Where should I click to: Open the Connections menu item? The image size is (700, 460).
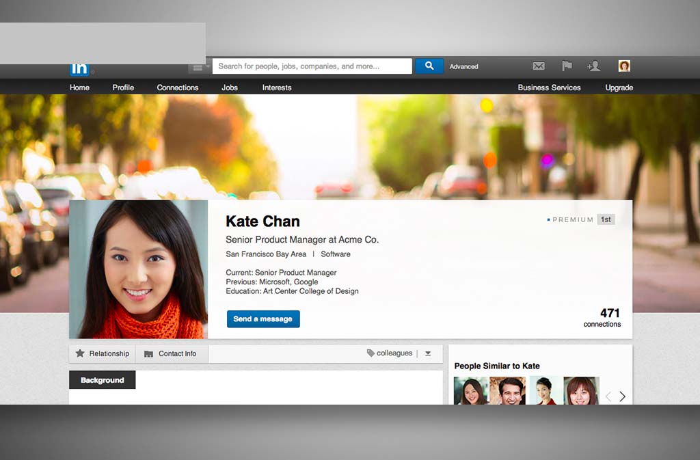[177, 87]
